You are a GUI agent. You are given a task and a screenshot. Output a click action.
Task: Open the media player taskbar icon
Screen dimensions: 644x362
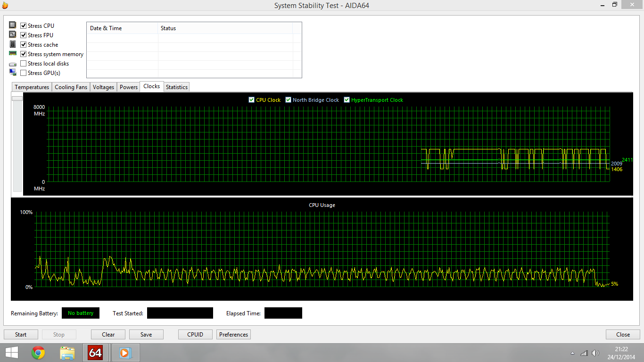[x=124, y=353]
